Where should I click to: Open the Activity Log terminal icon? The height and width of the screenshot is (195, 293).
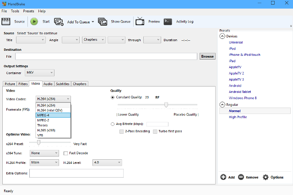pyautogui.click(x=168, y=22)
